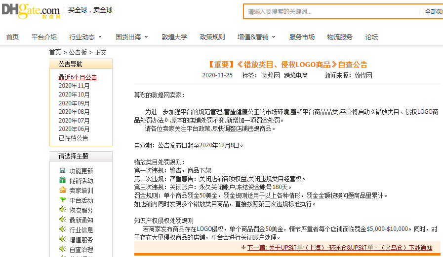The height and width of the screenshot is (257, 443).
Task: Open 平台介绍 in the nav bar
Action: tap(44, 37)
